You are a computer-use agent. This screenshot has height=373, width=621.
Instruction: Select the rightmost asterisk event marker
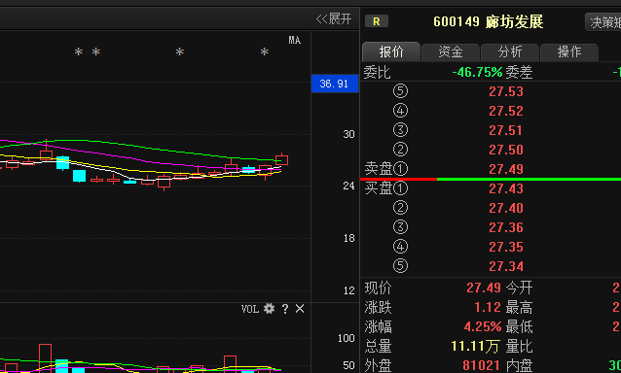(x=265, y=51)
